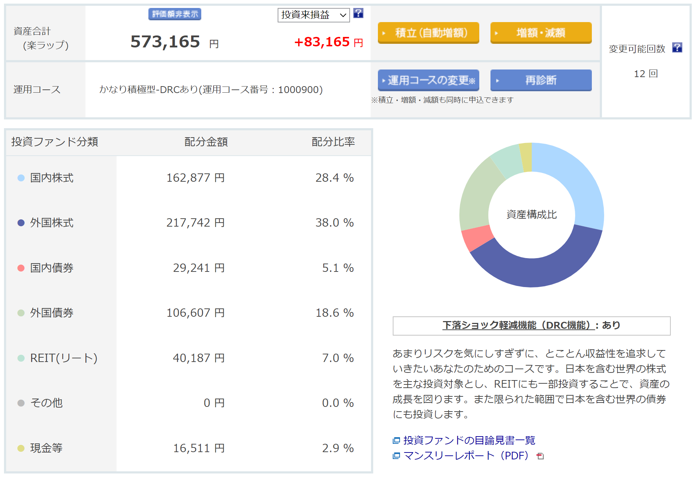Image resolution: width=695 pixels, height=480 pixels.
Task: Click the 運用コースの変更 blue button
Action: pos(428,80)
